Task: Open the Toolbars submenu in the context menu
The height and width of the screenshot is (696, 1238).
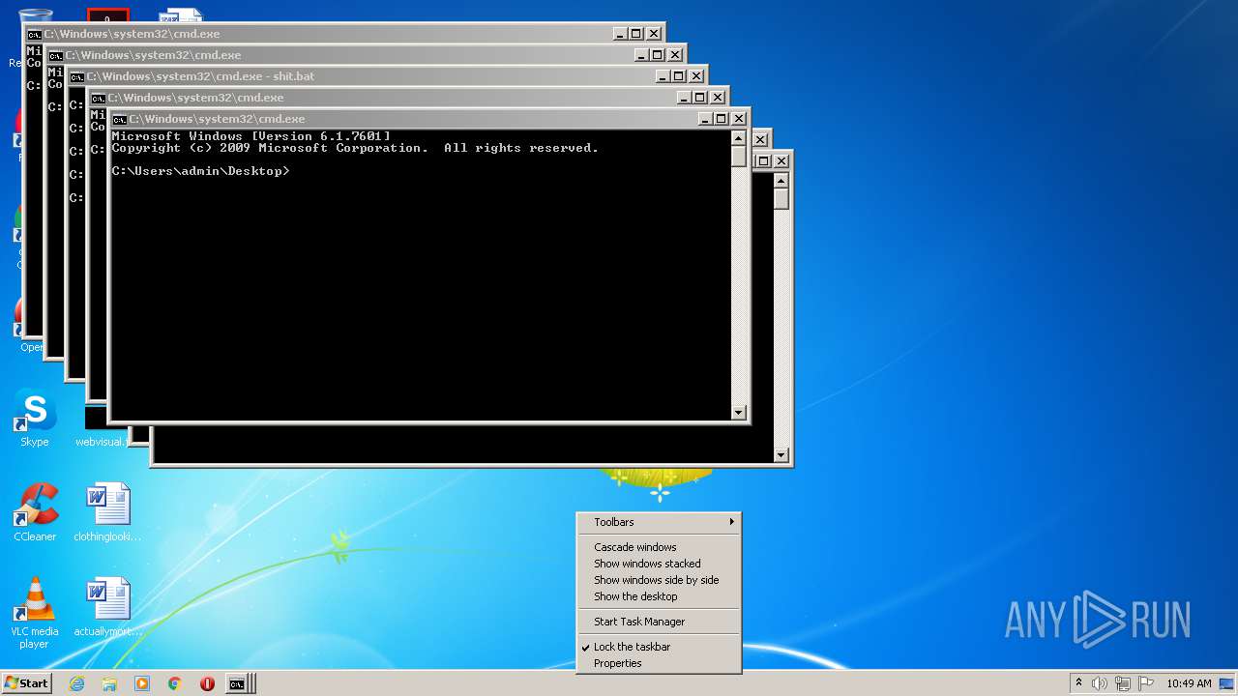Action: (659, 522)
